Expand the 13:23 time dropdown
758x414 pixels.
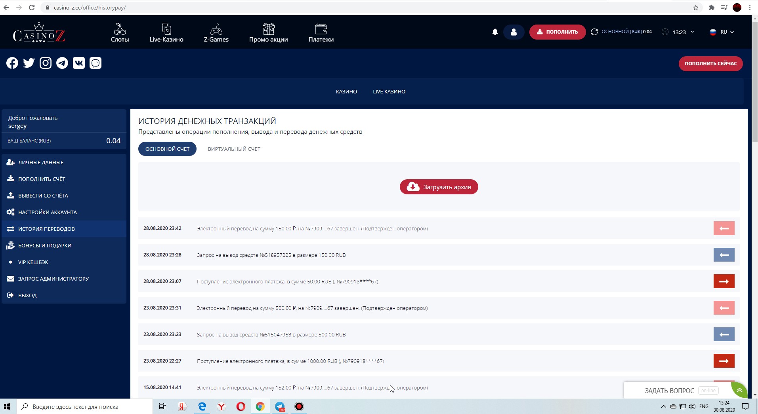[679, 32]
